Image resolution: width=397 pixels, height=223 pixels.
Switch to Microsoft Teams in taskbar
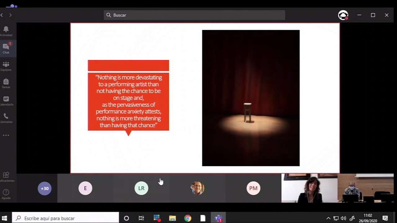click(x=218, y=218)
